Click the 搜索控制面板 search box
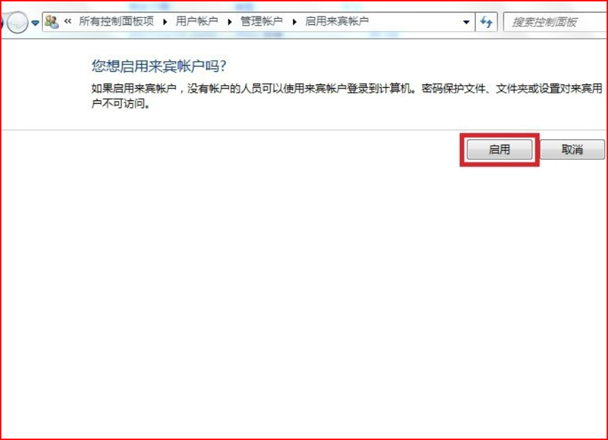608x440 pixels. (554, 22)
